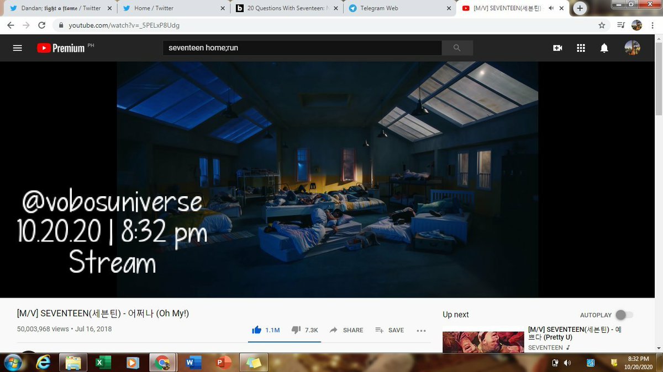Open the YouTube apps grid
Viewport: 663px width, 372px height.
click(581, 48)
